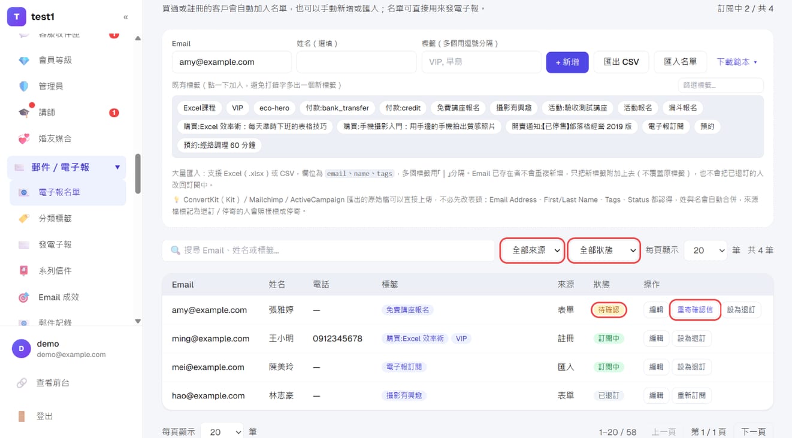Screen dimensions: 792x438
Task: Click 編輯 for mei@example.com
Action: [x=657, y=367]
